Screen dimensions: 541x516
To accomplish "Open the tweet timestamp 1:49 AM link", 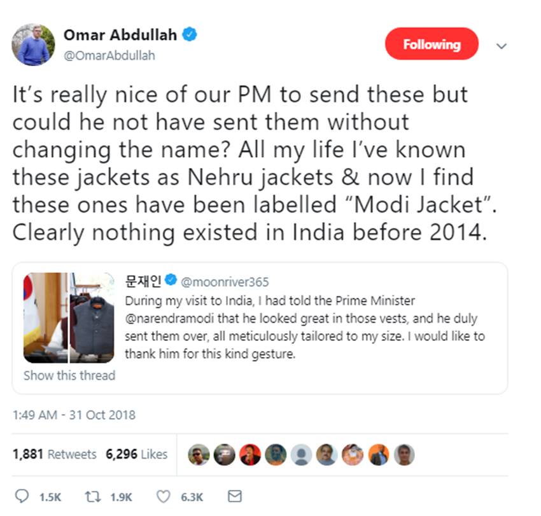I will click(x=74, y=415).
